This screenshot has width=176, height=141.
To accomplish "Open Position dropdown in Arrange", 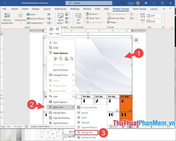I will (x=92, y=14).
